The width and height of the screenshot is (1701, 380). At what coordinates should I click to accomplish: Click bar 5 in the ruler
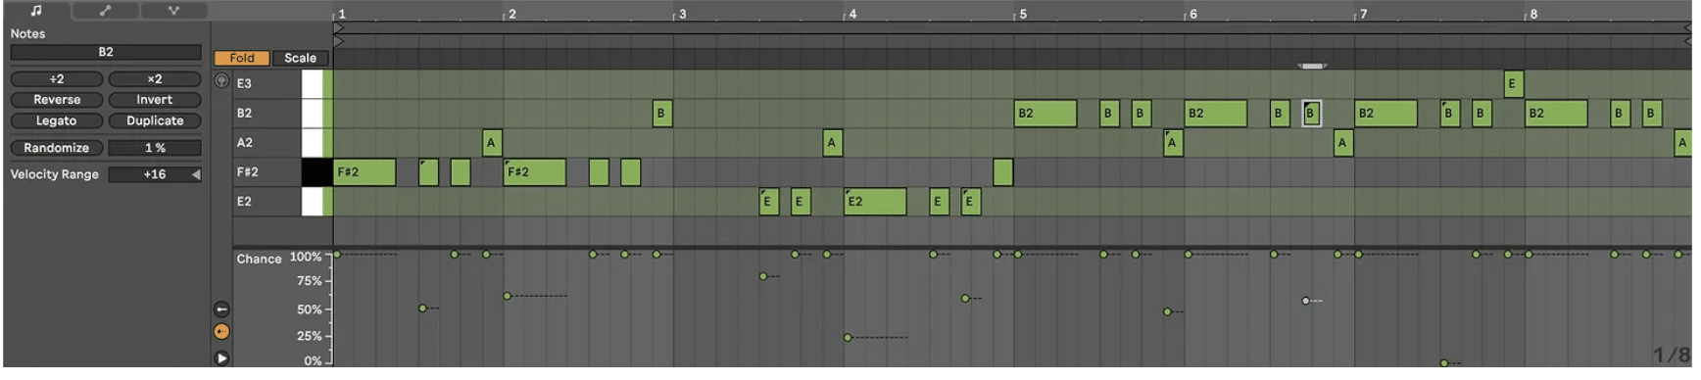[x=1023, y=15]
